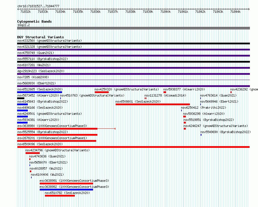Click red bar of nsv6510782 Sedlazeck2020
This screenshot has height=207, width=258.
(60, 196)
